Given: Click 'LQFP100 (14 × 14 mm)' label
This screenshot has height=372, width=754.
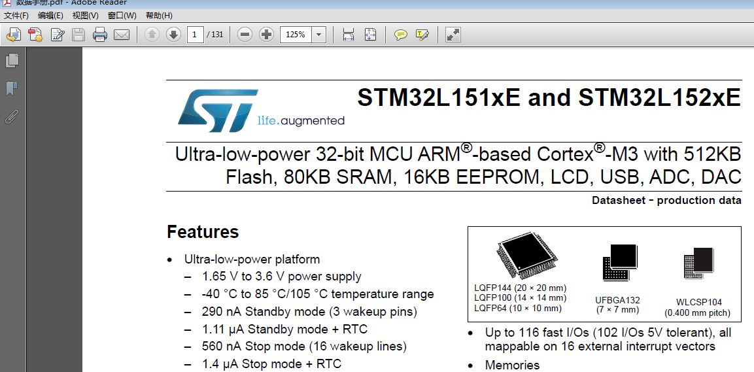Looking at the screenshot, I should [521, 298].
